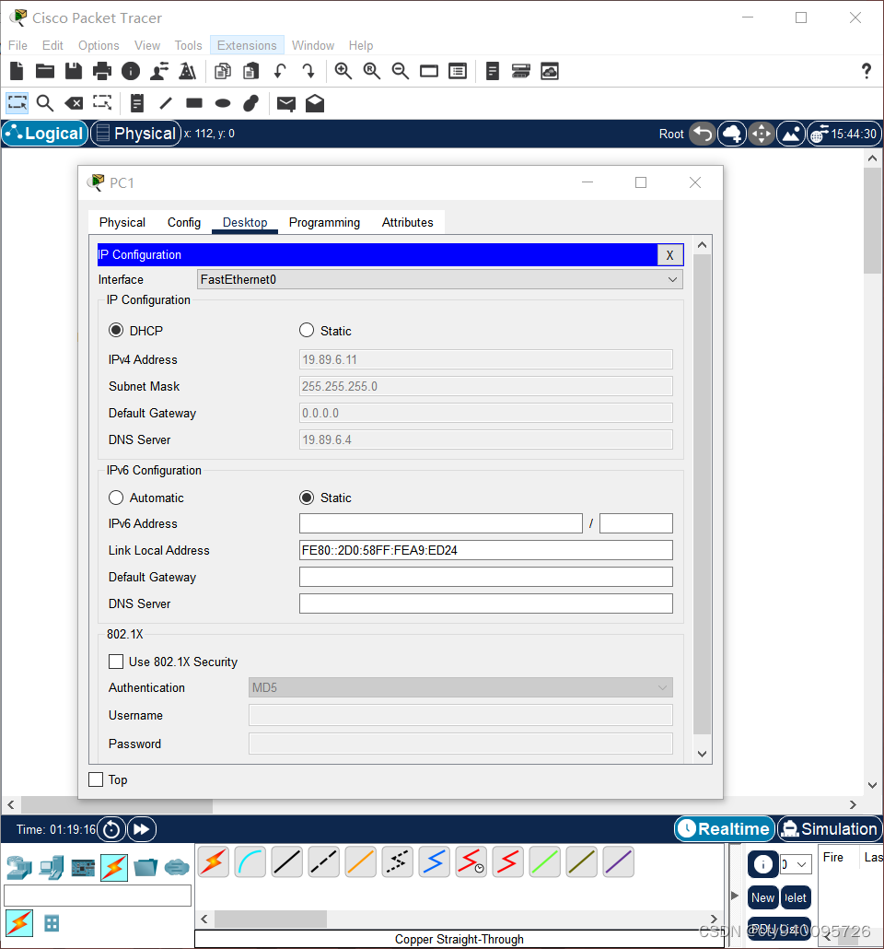Click the help question mark icon

tap(867, 72)
